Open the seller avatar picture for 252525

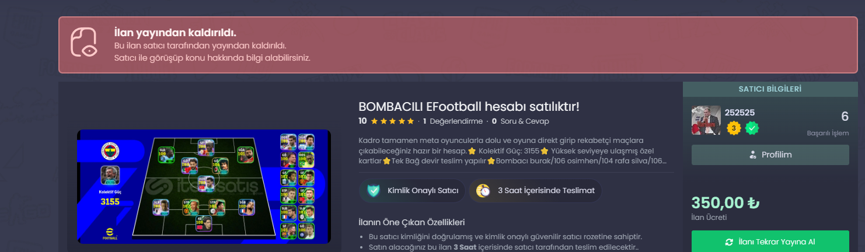[706, 121]
